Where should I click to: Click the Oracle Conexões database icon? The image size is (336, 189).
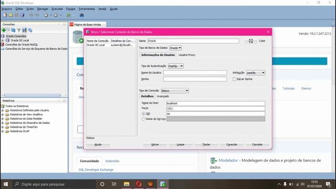(x=3, y=36)
